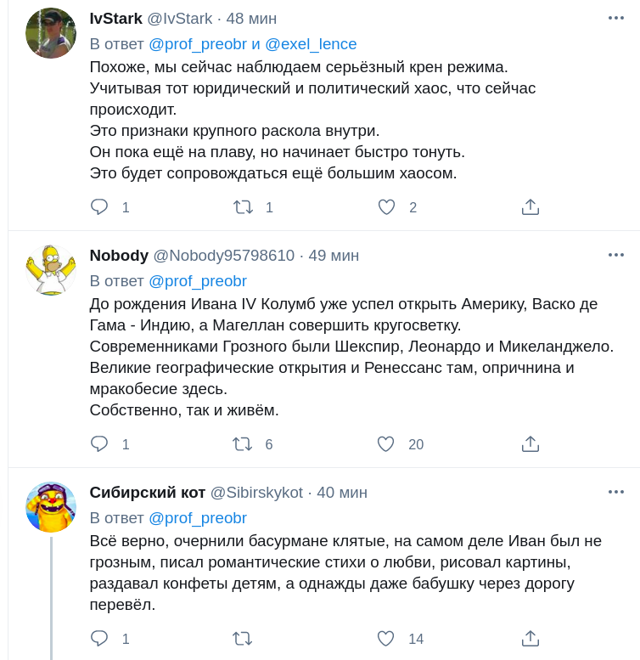Open @exel_lence profile link

coord(311,44)
